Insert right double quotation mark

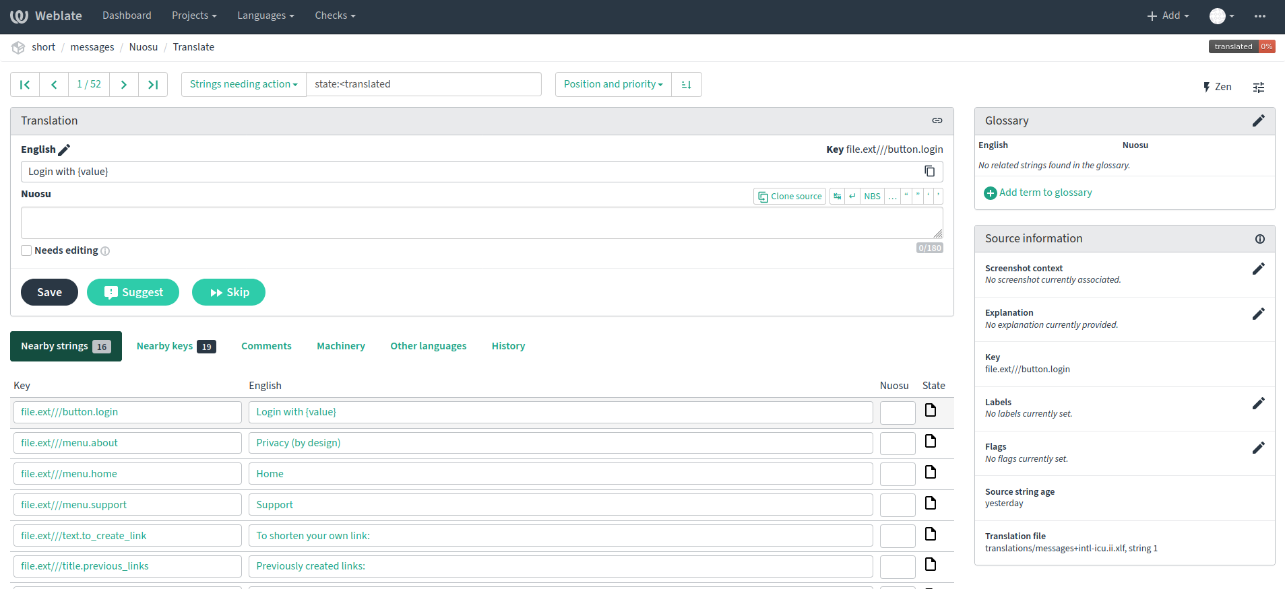coord(918,196)
